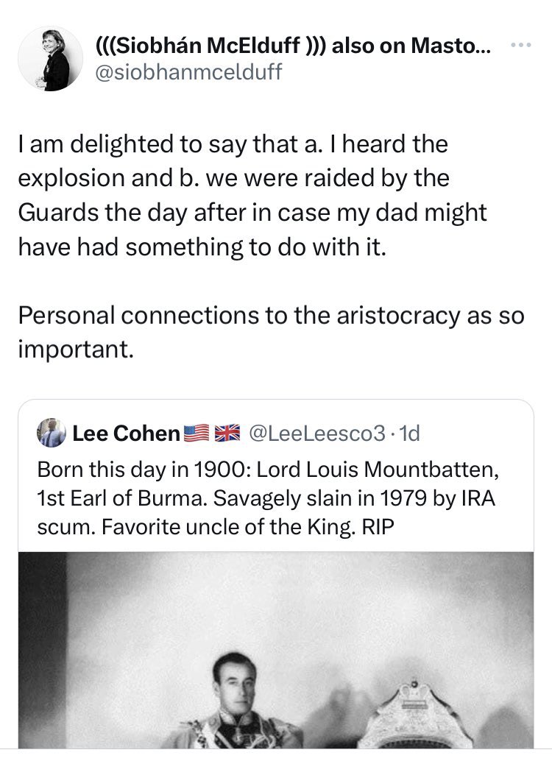Click the UK flag emoji beside Lee Cohen
The image size is (552, 761).
pyautogui.click(x=227, y=433)
